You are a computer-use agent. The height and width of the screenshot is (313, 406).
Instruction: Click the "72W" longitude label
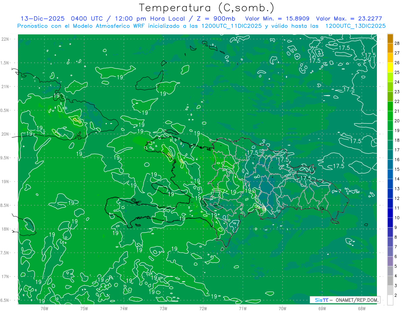pos(203,309)
